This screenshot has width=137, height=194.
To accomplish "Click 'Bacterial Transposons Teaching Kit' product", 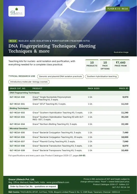I will [x=57, y=151].
